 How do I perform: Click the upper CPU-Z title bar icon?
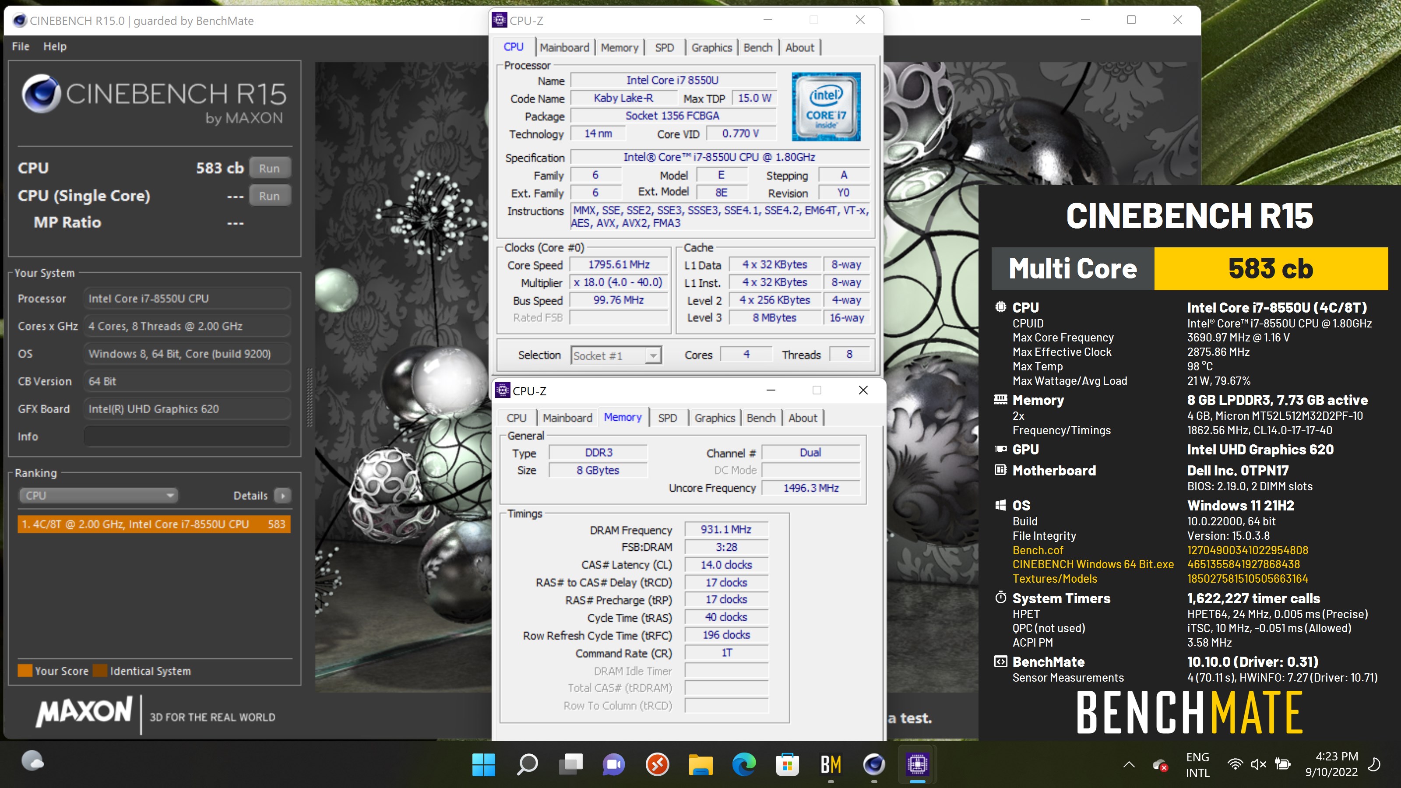499,20
